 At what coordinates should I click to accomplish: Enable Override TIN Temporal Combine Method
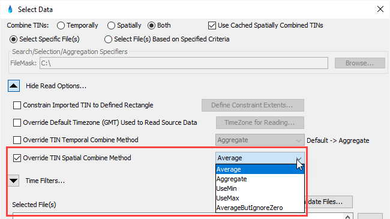pyautogui.click(x=17, y=140)
